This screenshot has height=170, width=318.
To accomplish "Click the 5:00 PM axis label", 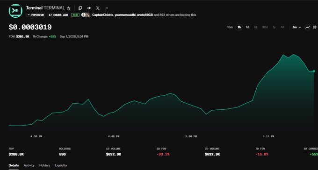I will tap(191, 136).
